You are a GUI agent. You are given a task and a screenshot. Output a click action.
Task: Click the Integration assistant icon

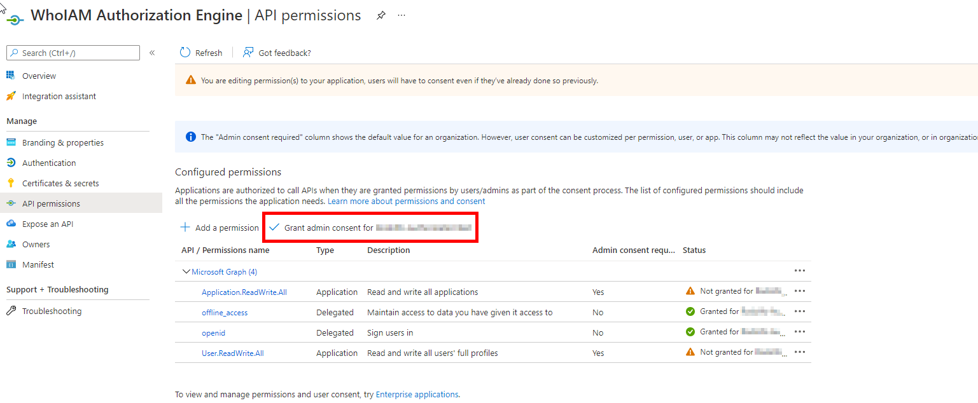click(x=11, y=96)
